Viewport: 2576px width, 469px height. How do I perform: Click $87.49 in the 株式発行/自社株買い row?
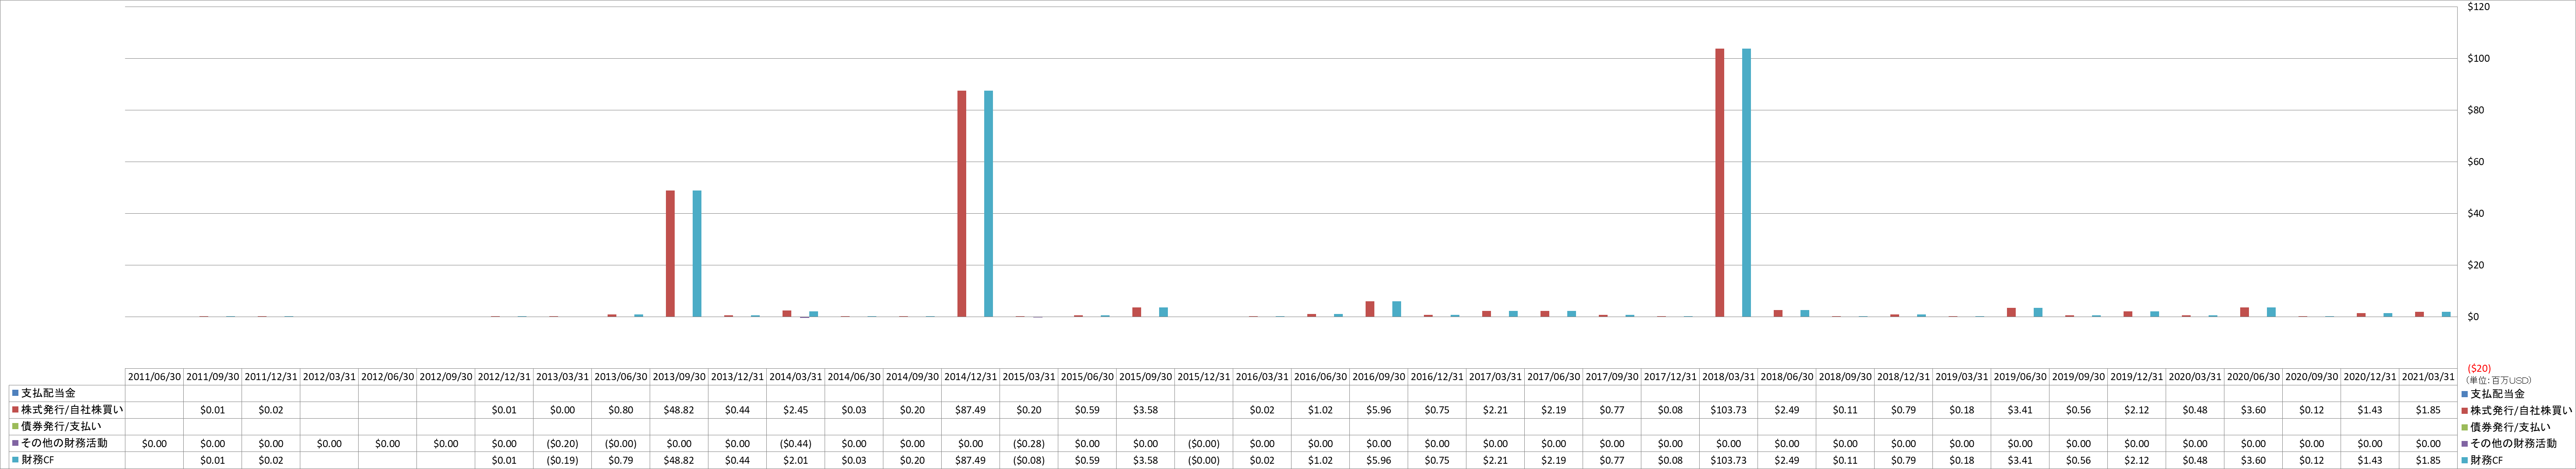pyautogui.click(x=970, y=410)
